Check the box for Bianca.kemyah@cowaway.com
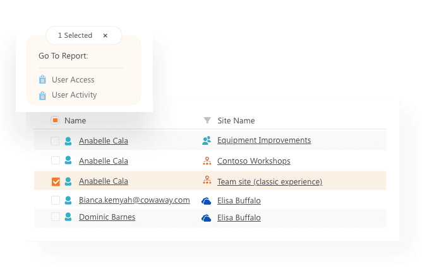Viewport: 422px width, 272px height. [56, 200]
